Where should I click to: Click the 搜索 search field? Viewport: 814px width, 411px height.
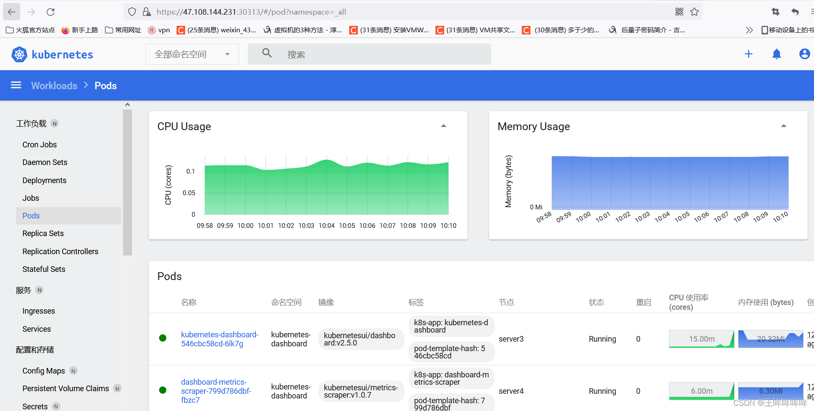tap(369, 54)
